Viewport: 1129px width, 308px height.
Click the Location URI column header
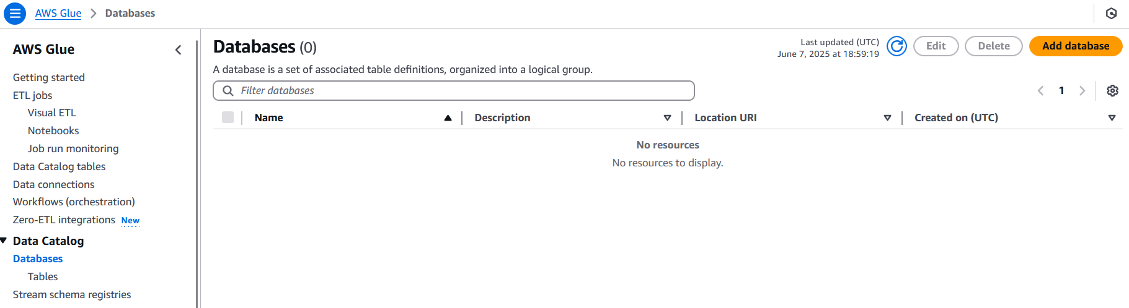click(x=726, y=118)
